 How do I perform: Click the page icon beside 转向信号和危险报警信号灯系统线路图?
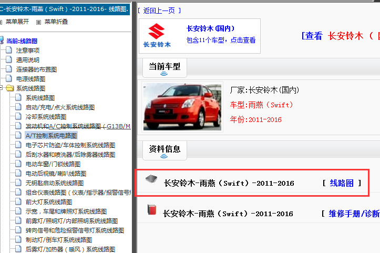pos(18,230)
